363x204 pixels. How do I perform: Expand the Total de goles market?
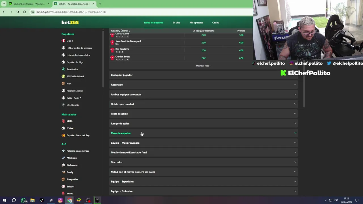pos(203,114)
